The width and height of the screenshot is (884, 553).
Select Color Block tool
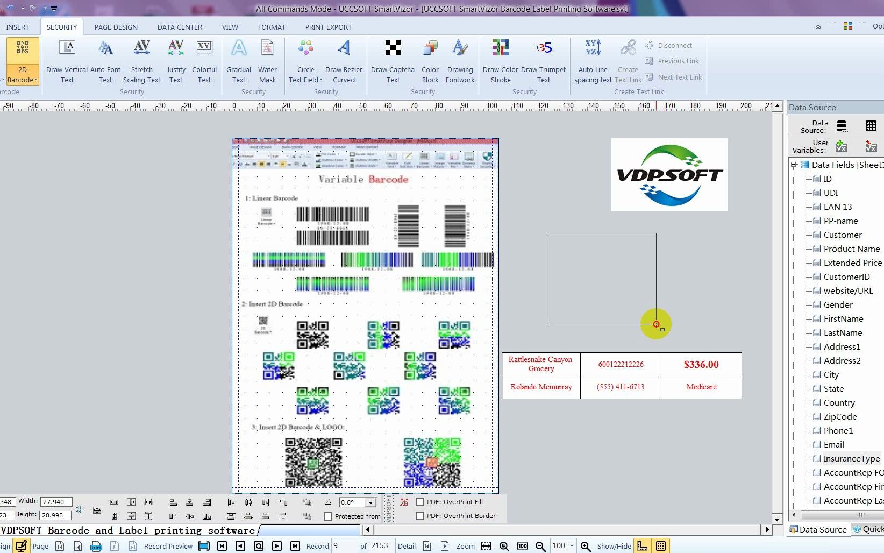pyautogui.click(x=430, y=62)
